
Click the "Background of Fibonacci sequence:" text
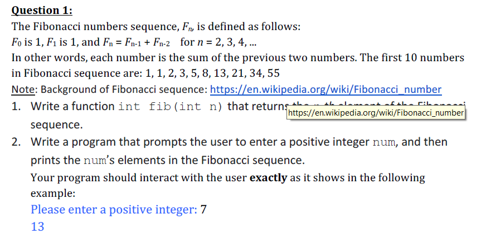124,89
